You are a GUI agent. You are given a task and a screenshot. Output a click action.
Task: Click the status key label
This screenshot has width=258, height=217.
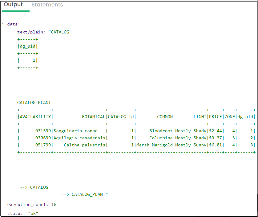click(x=15, y=213)
